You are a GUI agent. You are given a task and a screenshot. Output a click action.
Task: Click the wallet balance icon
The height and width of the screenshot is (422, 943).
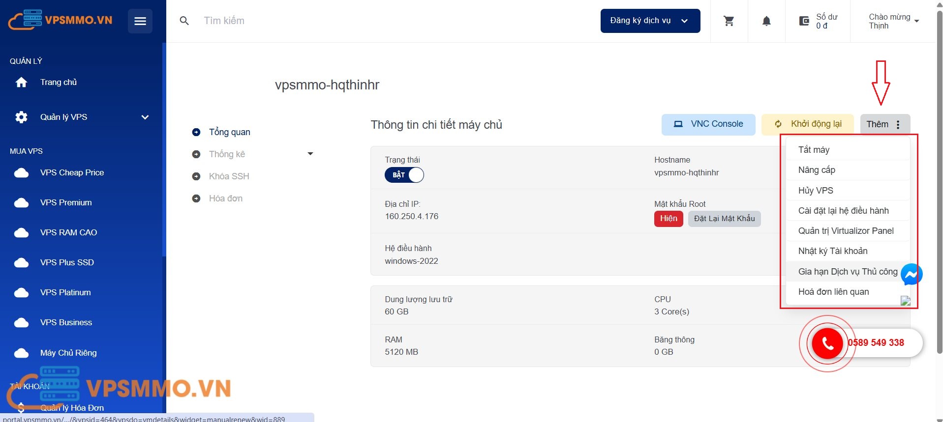click(x=804, y=21)
